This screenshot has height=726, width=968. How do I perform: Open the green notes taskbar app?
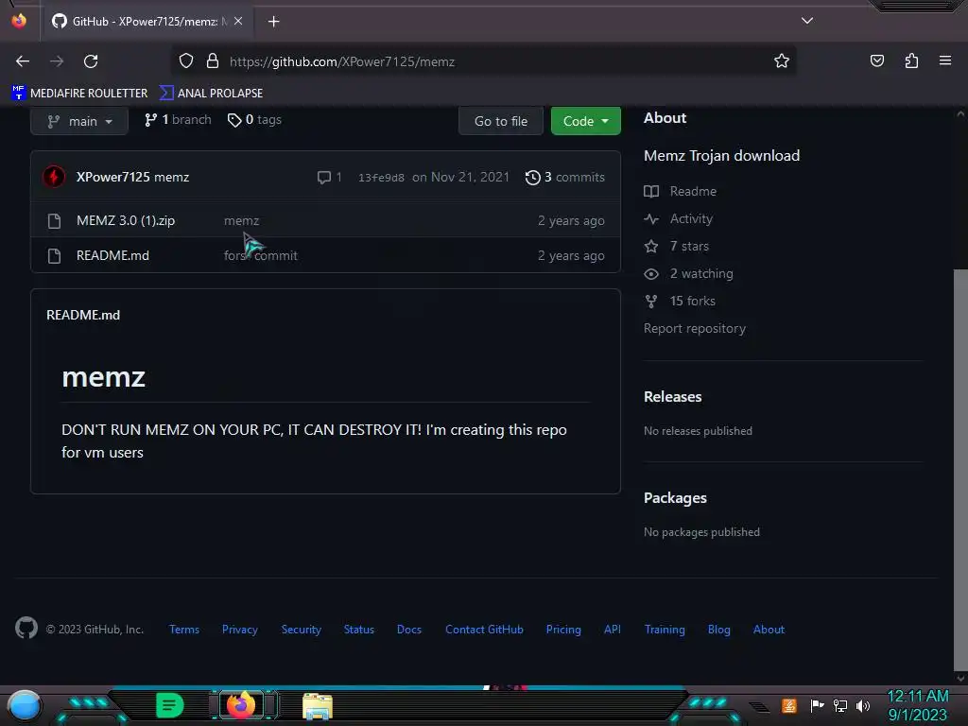pyautogui.click(x=169, y=705)
